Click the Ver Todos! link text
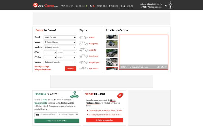 point(94,68)
